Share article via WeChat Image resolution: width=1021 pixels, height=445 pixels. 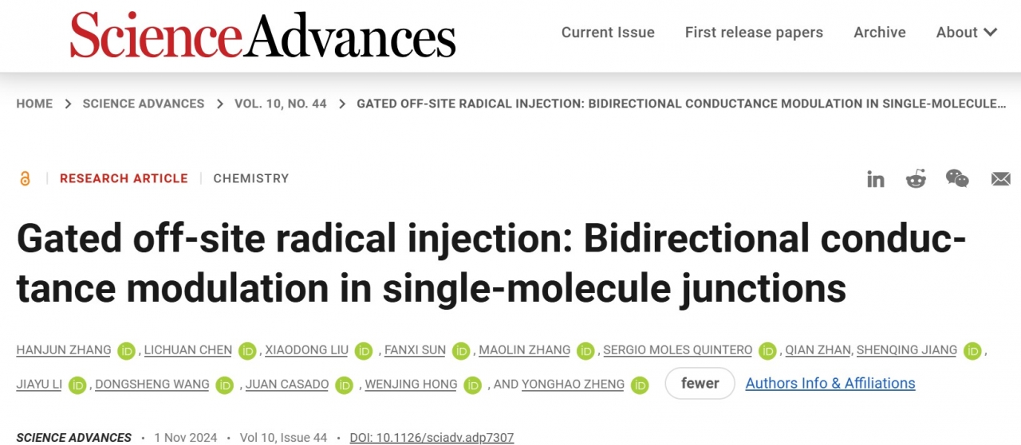(957, 178)
